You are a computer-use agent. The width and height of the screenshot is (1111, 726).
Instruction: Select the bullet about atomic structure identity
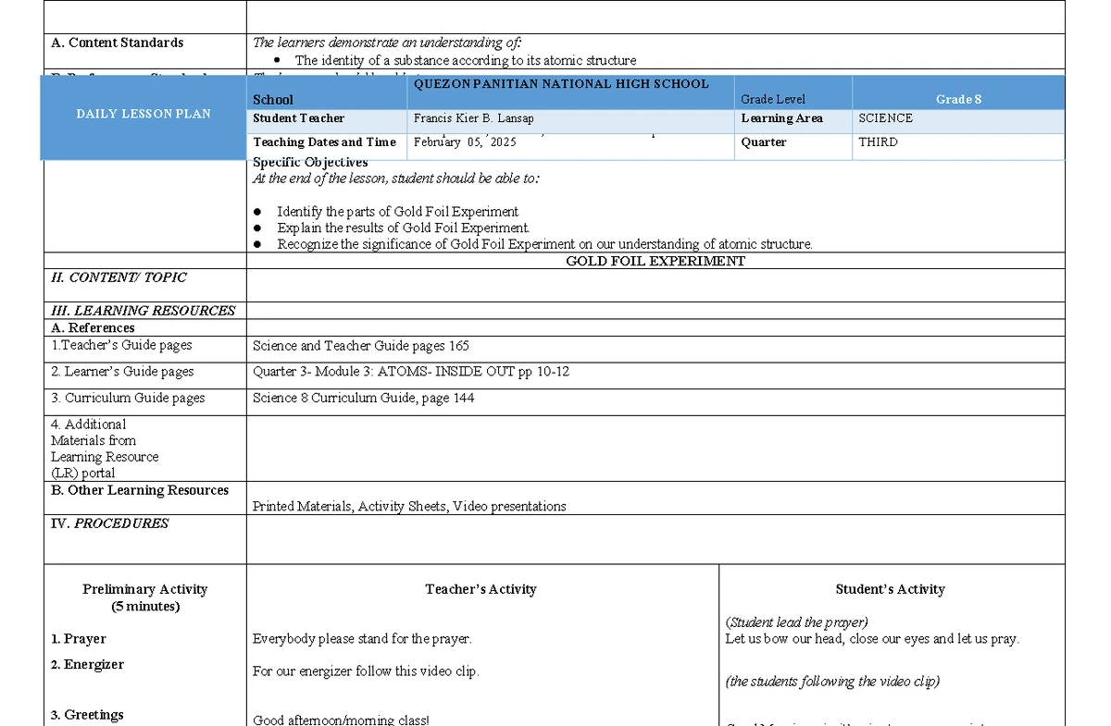click(x=466, y=61)
